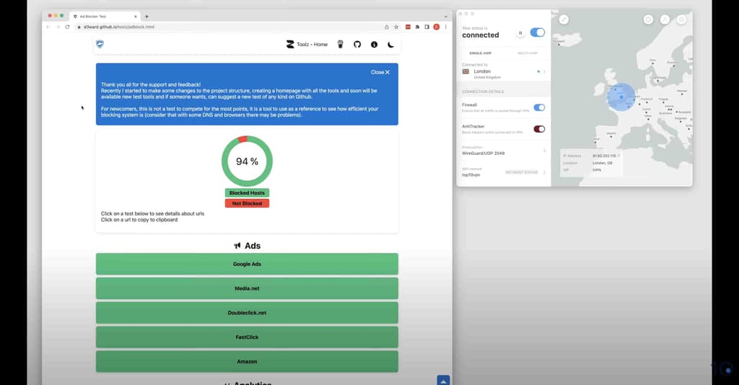Select the Madrid marker on the map

pyautogui.click(x=611, y=136)
